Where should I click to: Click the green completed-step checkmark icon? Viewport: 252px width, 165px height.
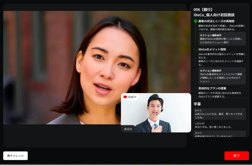[x=195, y=21]
